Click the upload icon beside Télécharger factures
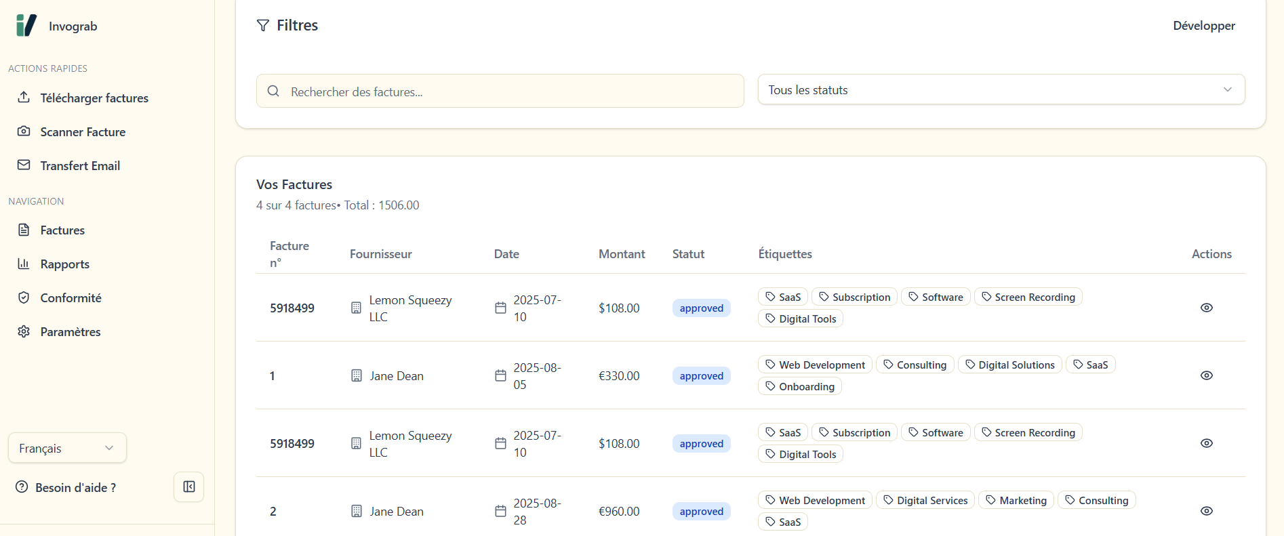The image size is (1284, 536). tap(24, 97)
